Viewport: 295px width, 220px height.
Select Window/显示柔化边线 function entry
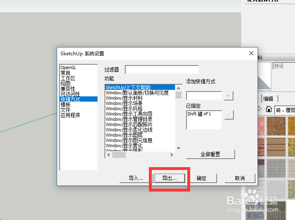click(x=140, y=130)
